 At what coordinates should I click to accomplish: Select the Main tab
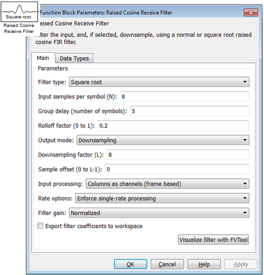[x=43, y=58]
